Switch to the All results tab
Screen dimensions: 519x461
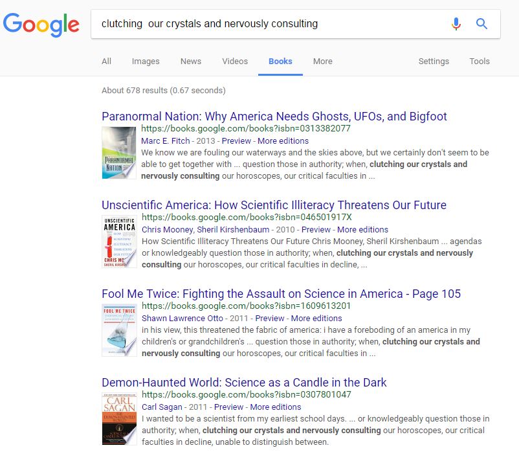pos(107,62)
